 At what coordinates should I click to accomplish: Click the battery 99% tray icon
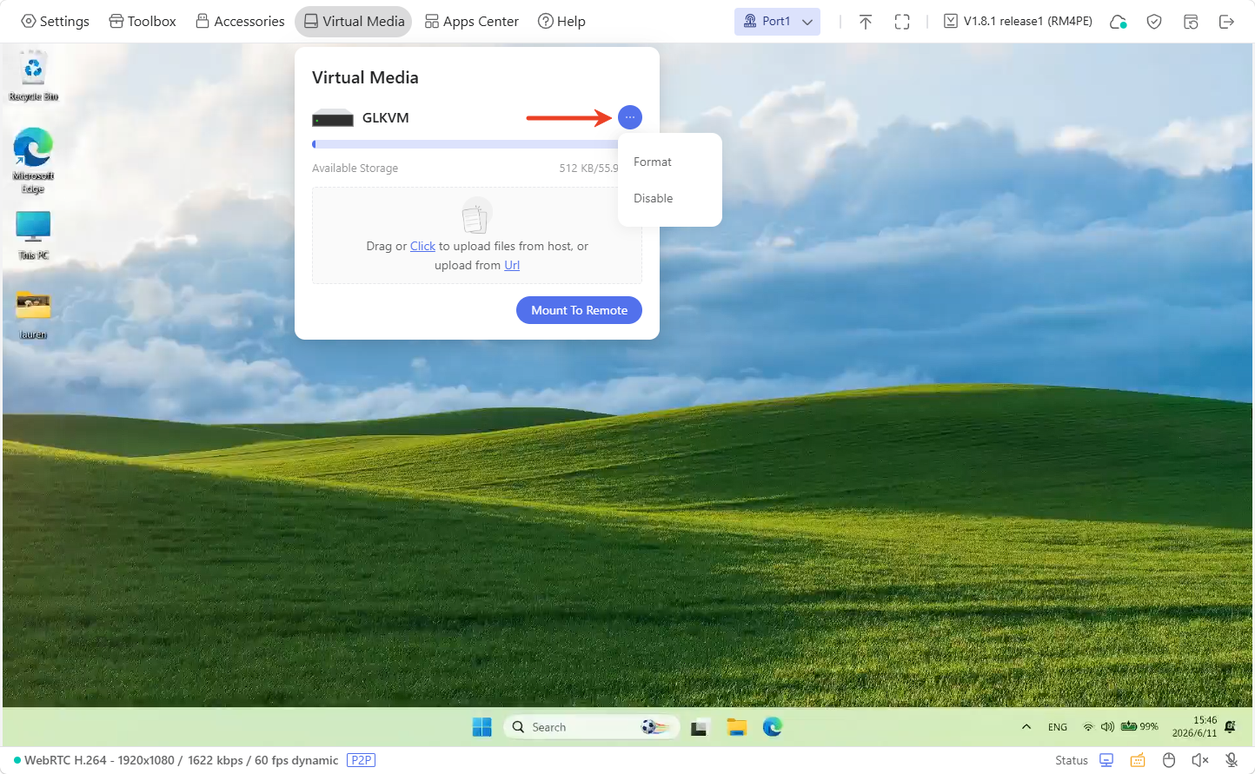coord(1139,727)
